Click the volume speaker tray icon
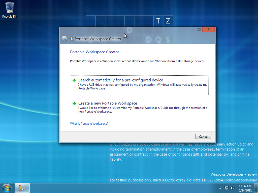Screen dimensions: 258x193 [x=232, y=188]
